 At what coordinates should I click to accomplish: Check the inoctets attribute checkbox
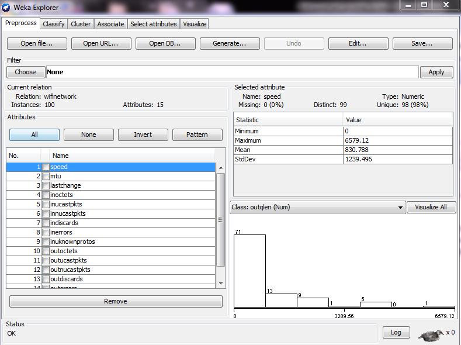[46, 195]
